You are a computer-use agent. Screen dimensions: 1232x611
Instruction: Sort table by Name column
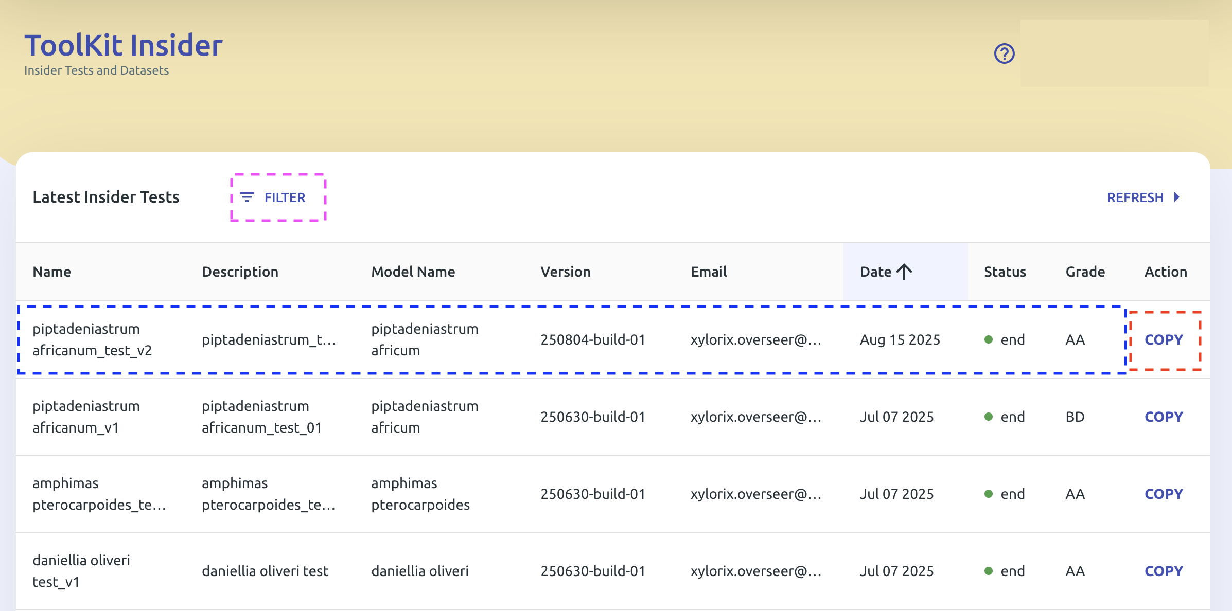click(x=52, y=272)
